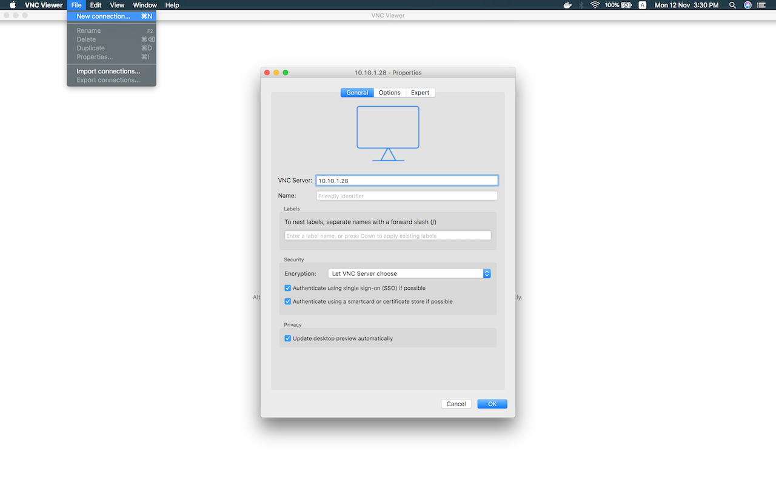Viewport: 776px width, 485px height.
Task: Open the VNC Viewer application menu
Action: (44, 5)
